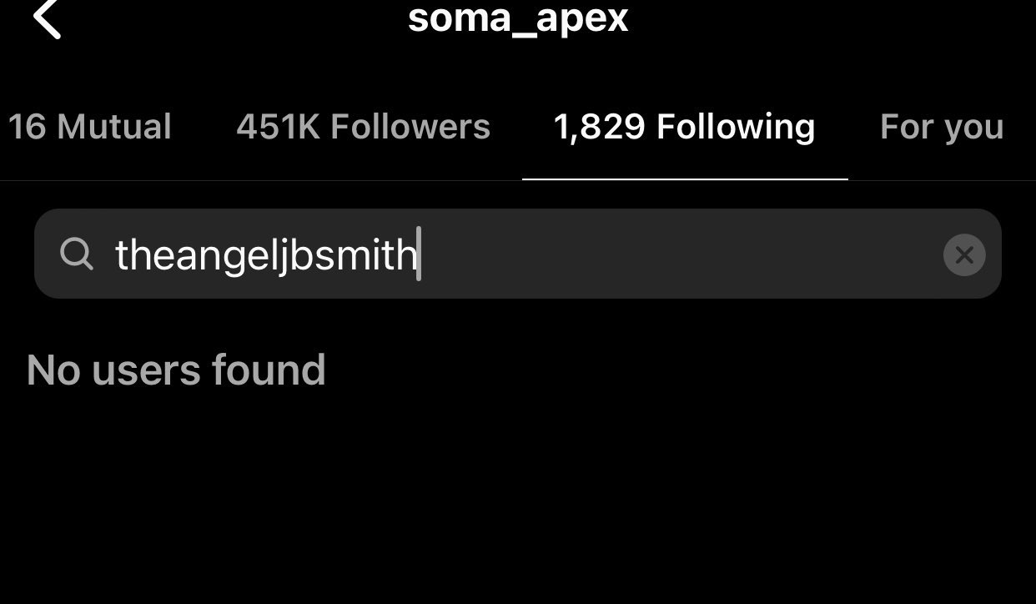Click empty space right of search text
Screen dimensions: 1036x604
(680, 254)
